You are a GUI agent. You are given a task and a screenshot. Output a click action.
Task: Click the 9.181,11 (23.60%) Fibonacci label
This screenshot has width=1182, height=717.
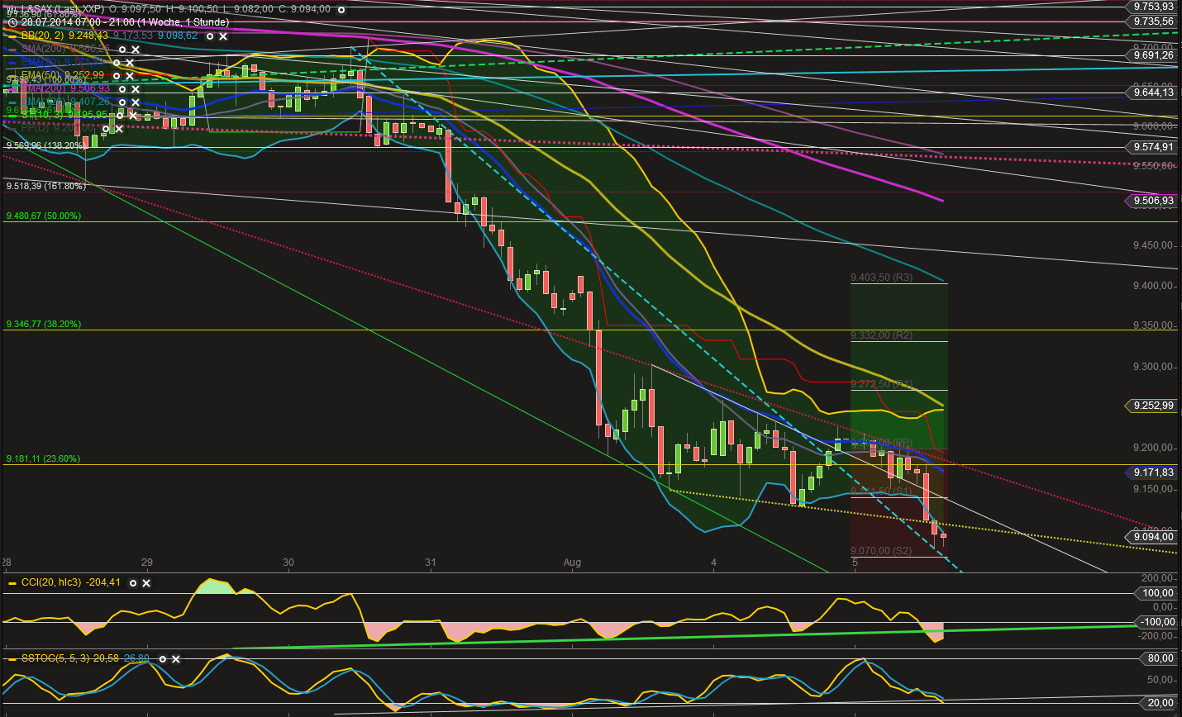pos(44,459)
